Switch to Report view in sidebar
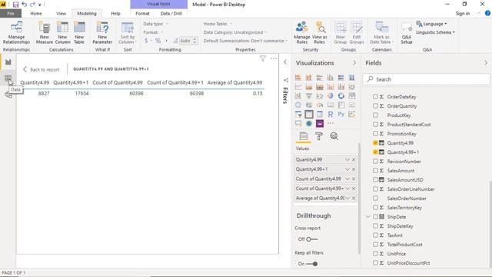Screen dimensions: 492x277 [8, 62]
